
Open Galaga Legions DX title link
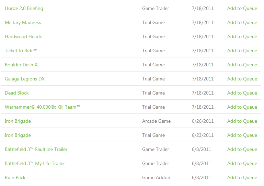point(25,79)
